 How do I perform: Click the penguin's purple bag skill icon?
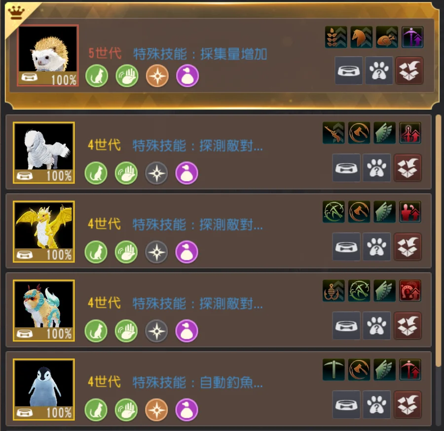186,410
